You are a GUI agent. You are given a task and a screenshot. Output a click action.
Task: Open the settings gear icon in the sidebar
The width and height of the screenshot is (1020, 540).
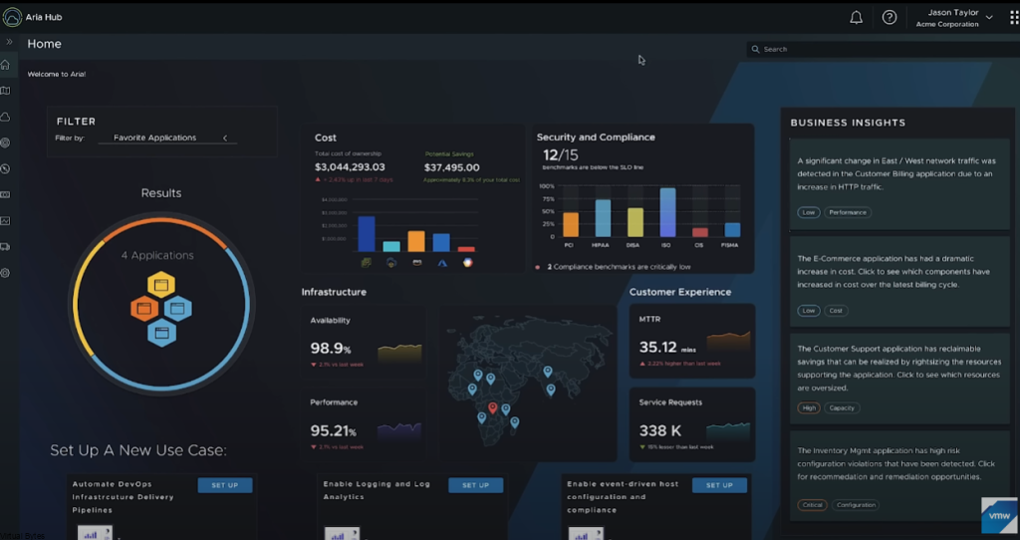(x=5, y=273)
